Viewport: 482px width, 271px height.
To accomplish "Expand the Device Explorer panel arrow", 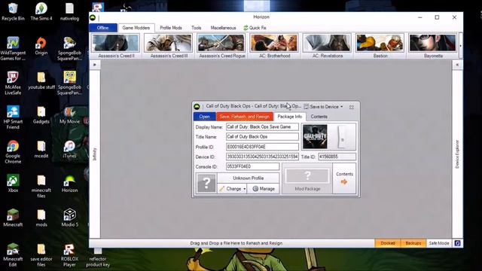I will click(457, 65).
